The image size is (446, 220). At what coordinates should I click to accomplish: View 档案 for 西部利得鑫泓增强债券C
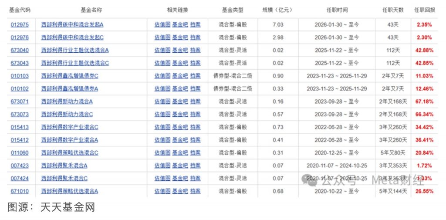tap(195, 76)
